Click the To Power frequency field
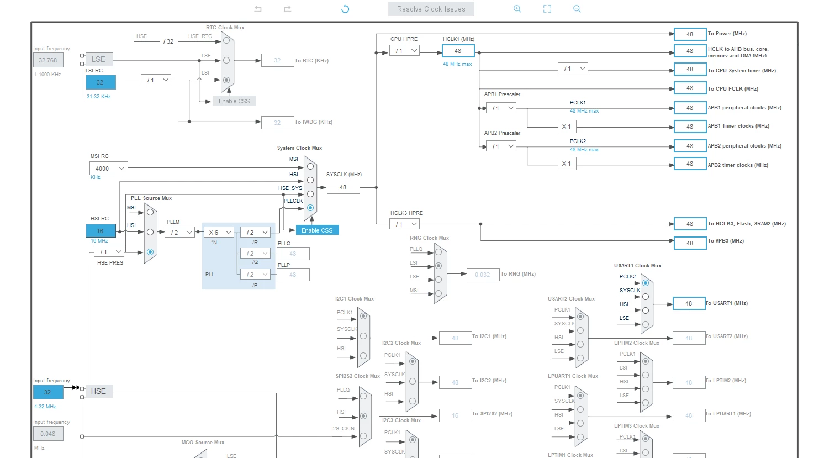Viewport: 819px width, 458px height. (x=690, y=34)
